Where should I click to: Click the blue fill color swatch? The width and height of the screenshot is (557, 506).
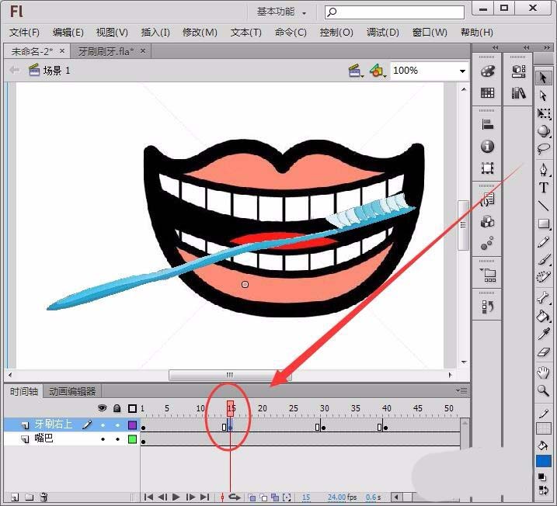544,461
